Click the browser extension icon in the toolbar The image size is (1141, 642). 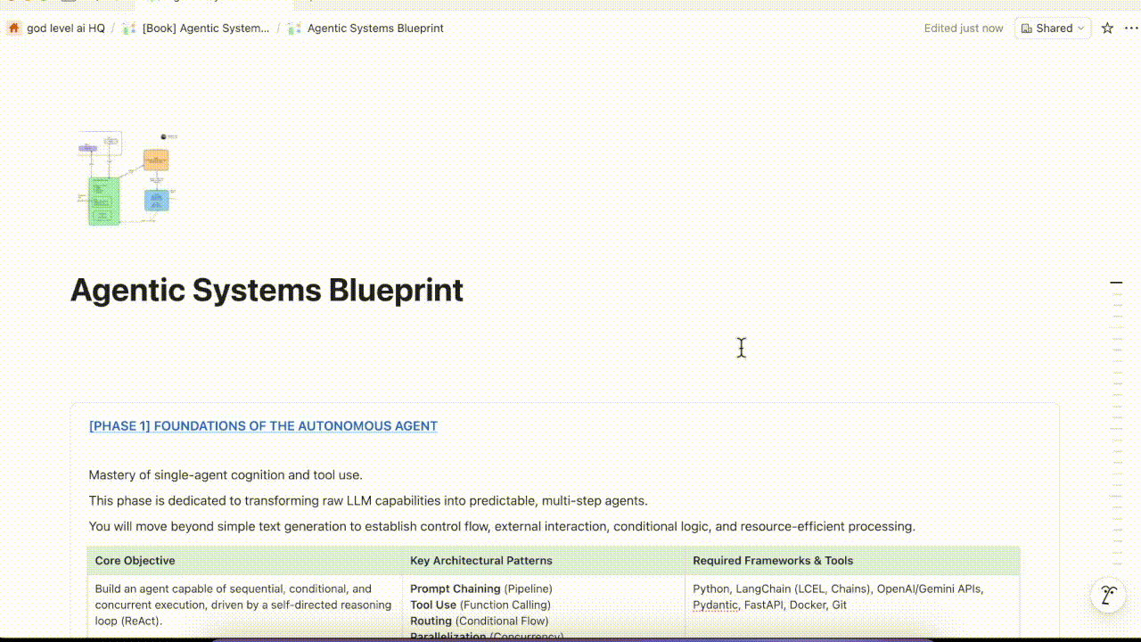click(x=70, y=3)
